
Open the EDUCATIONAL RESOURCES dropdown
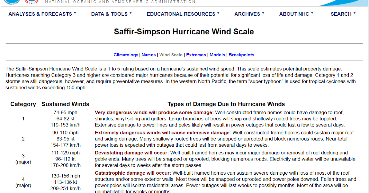183,14
